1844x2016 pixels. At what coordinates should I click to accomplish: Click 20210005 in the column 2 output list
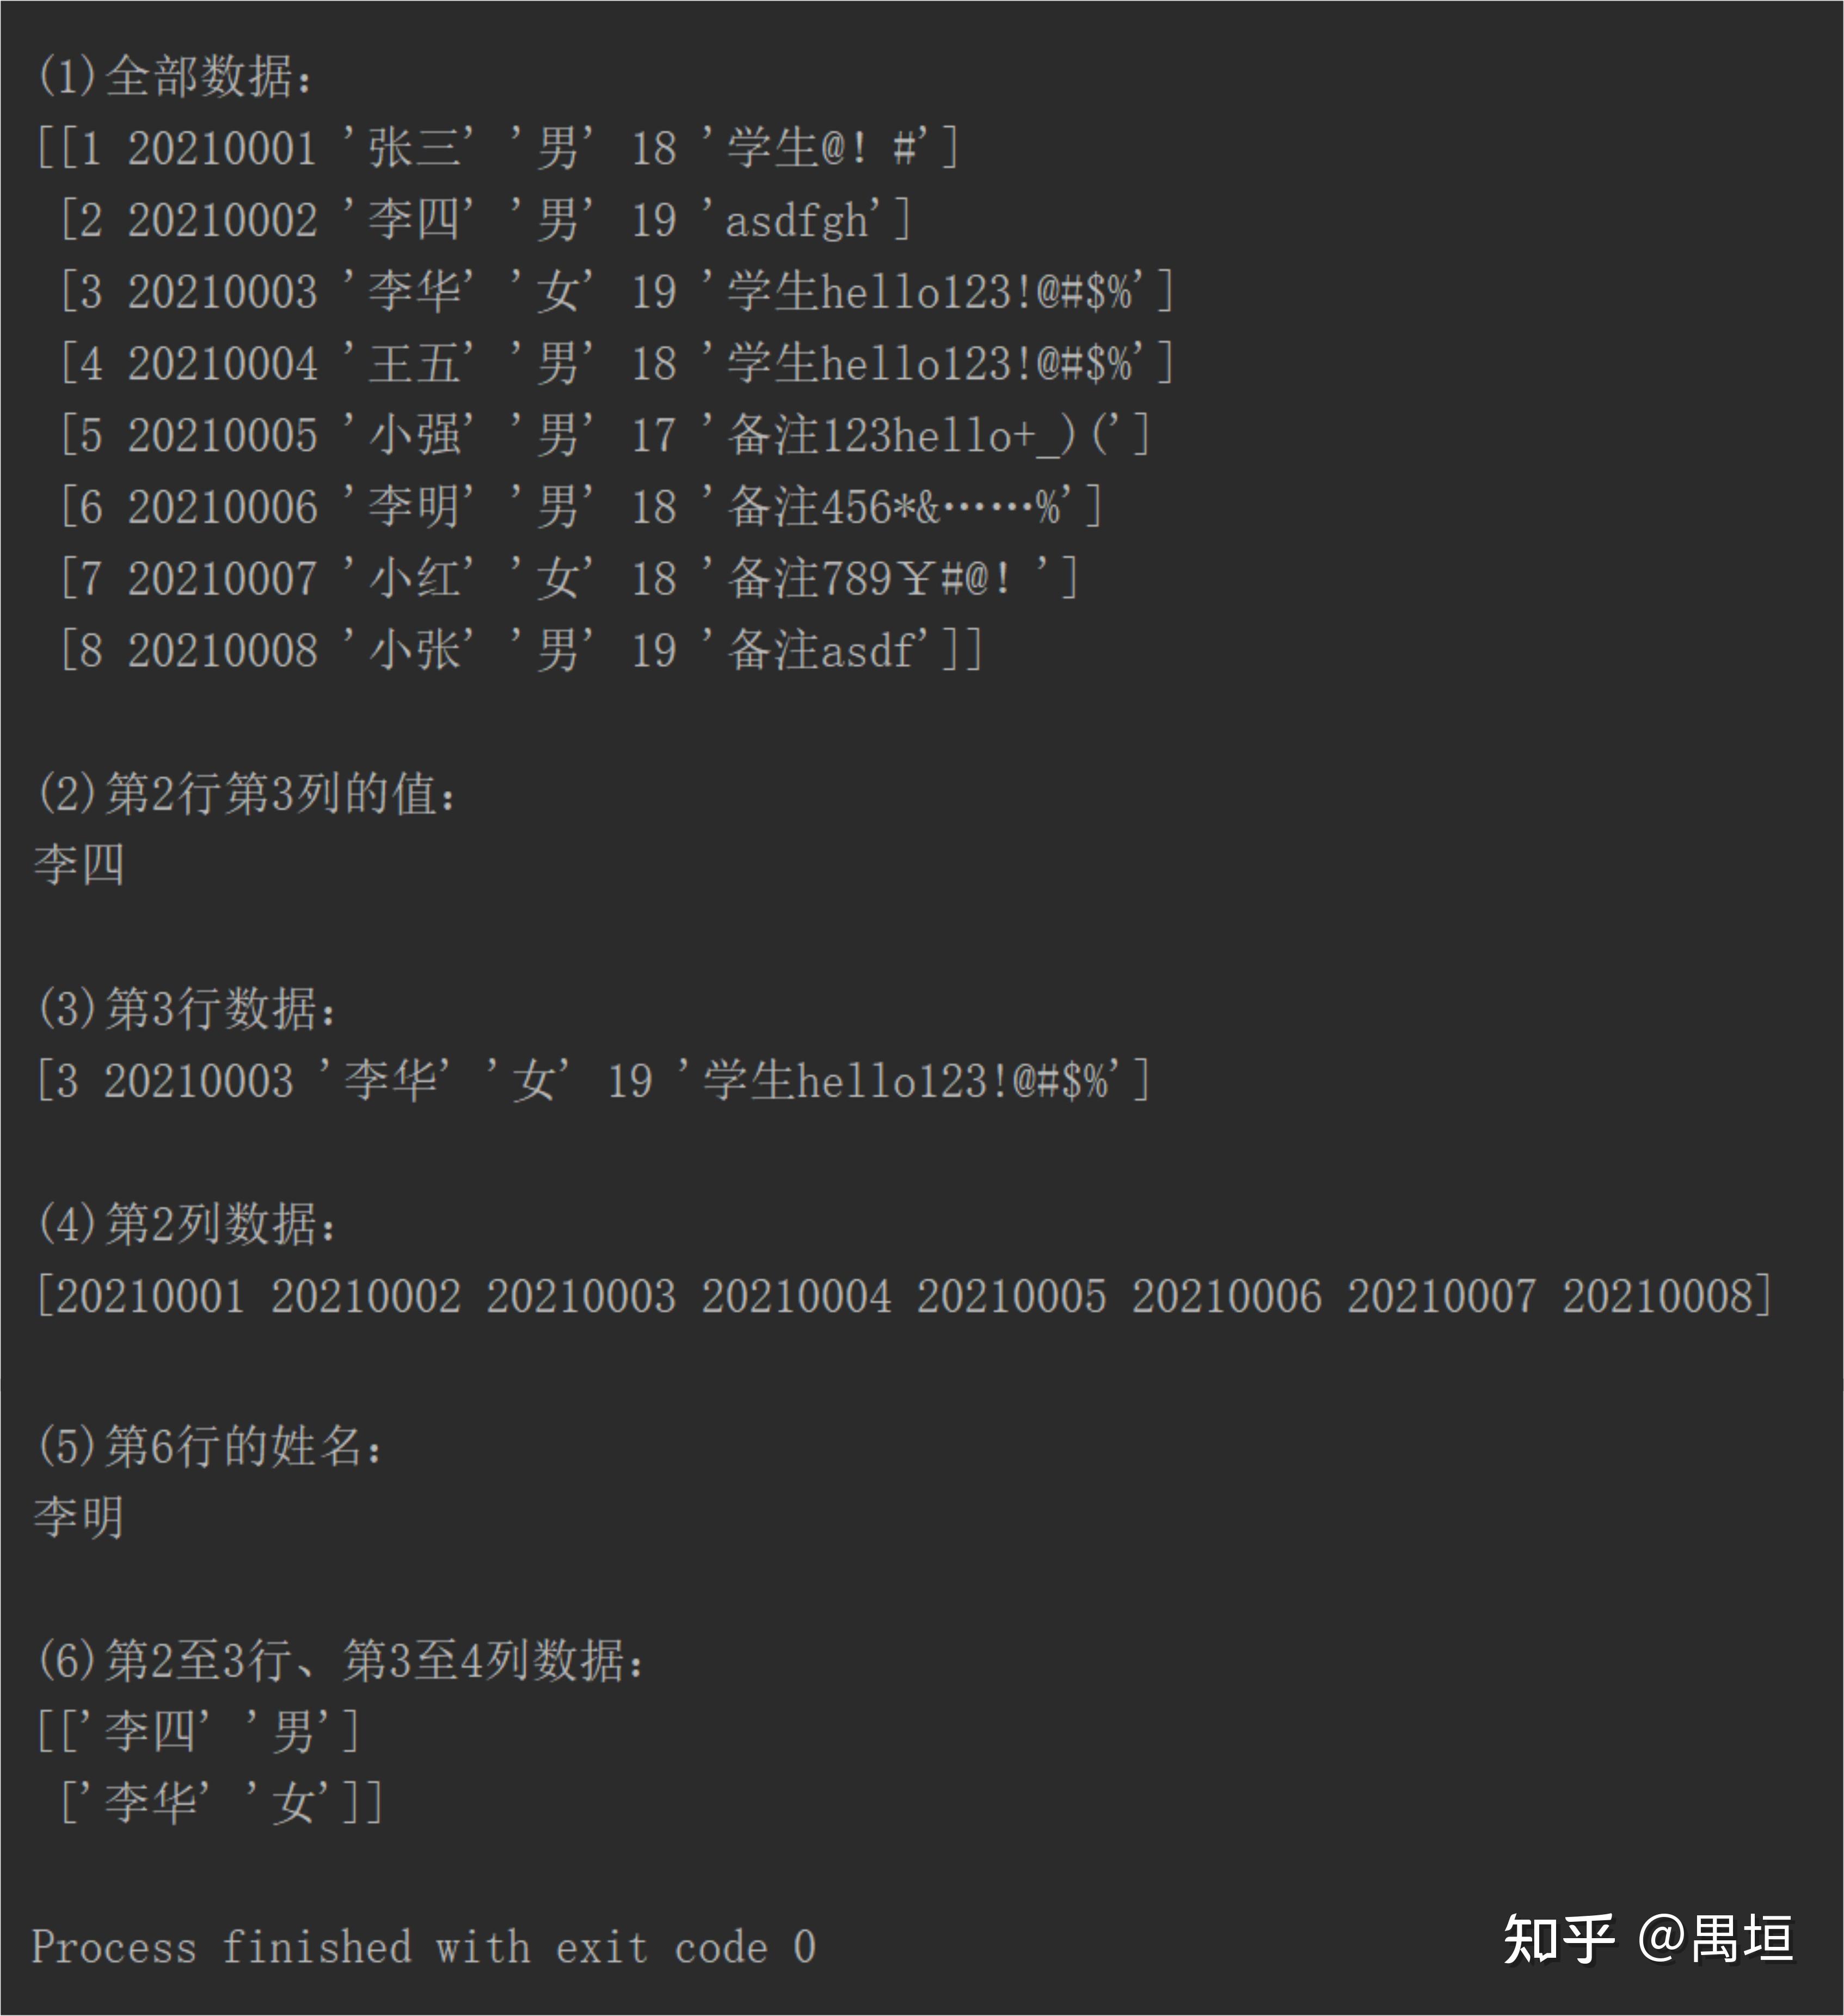pyautogui.click(x=1011, y=1297)
